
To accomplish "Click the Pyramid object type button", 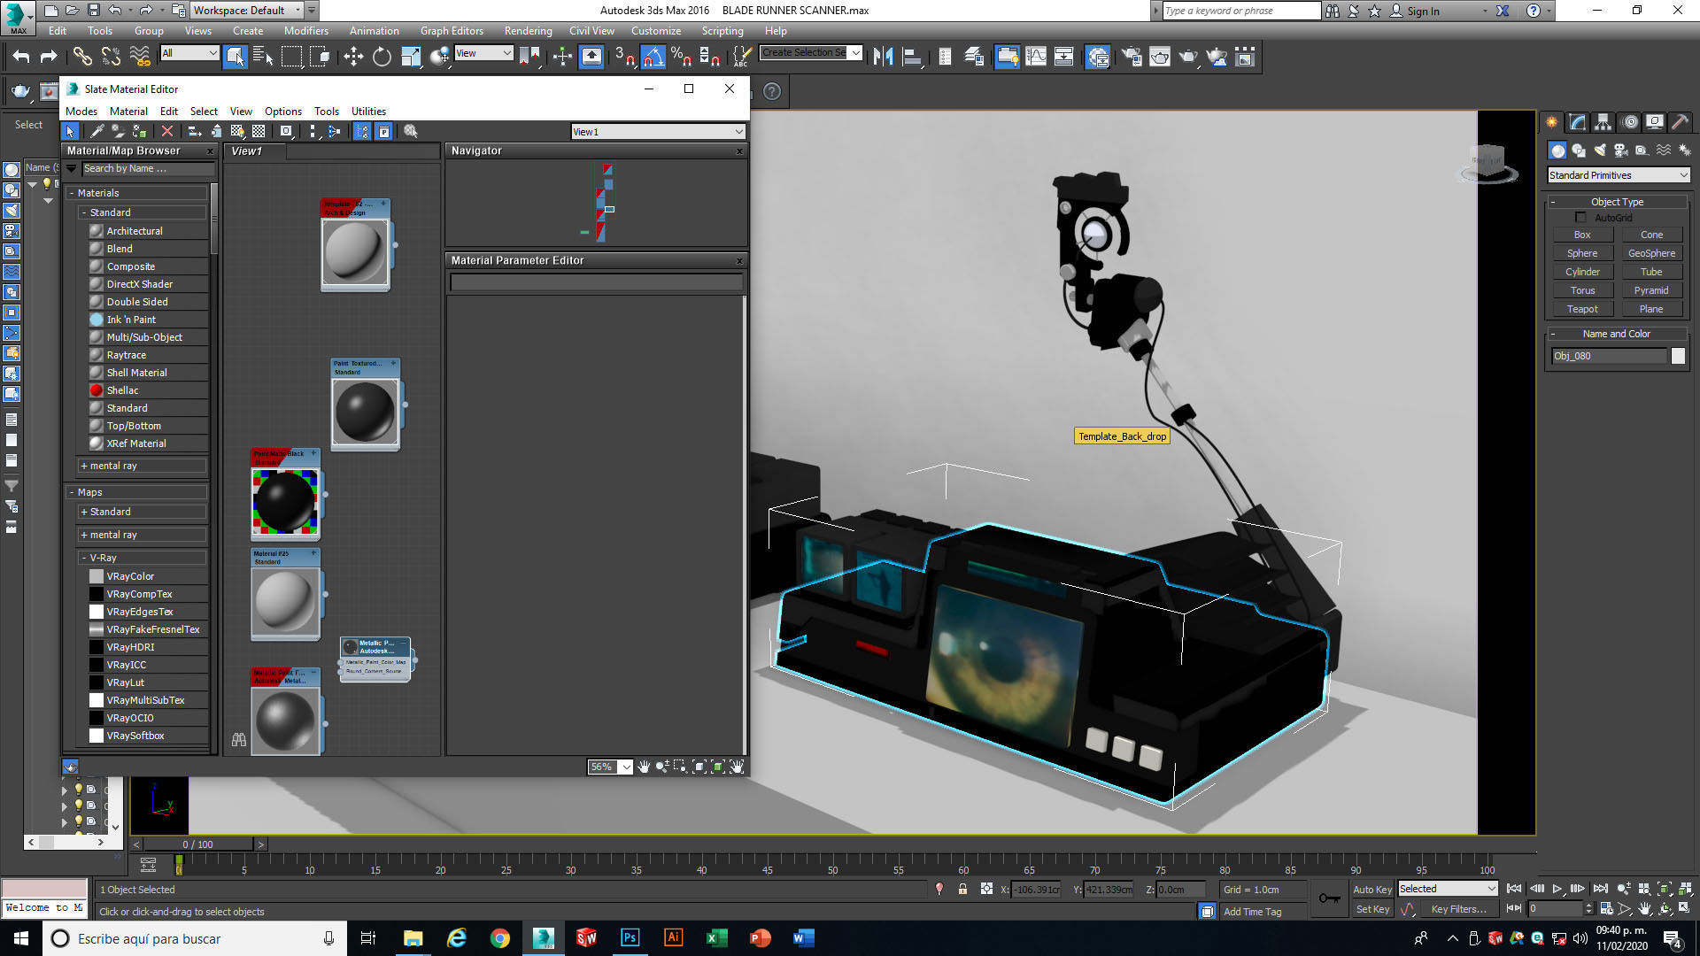I will (x=1651, y=290).
